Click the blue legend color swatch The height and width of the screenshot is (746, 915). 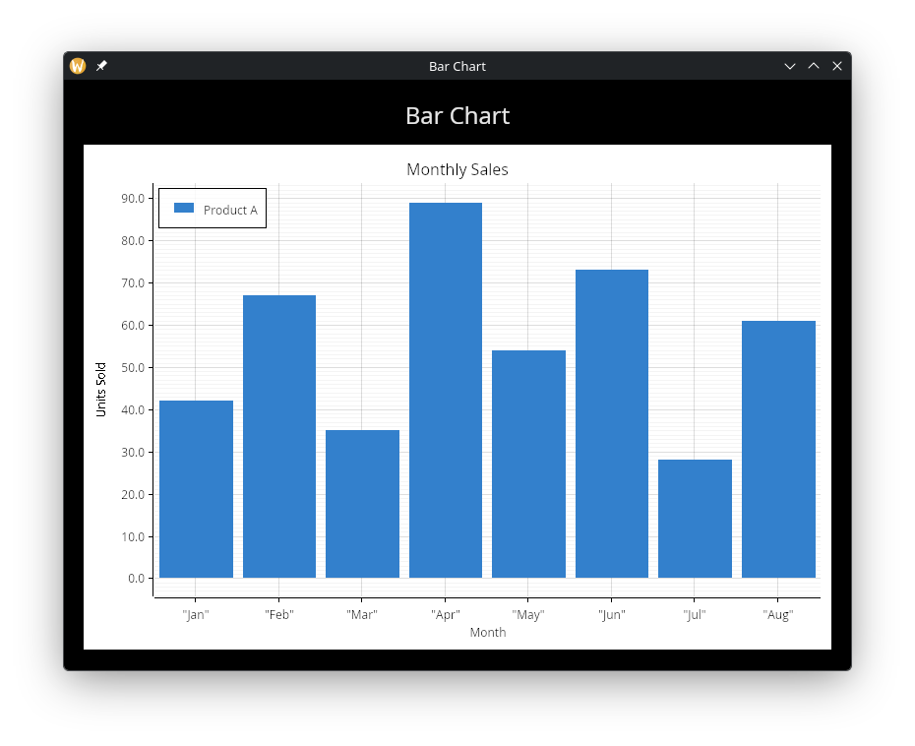pos(186,208)
